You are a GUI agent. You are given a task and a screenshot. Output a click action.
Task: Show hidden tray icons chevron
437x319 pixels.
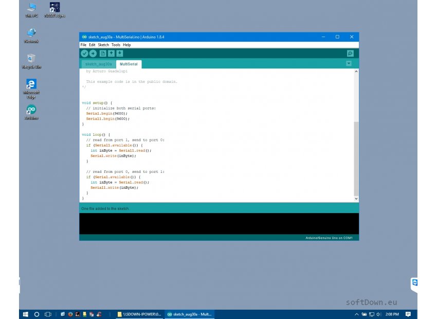pyautogui.click(x=356, y=314)
